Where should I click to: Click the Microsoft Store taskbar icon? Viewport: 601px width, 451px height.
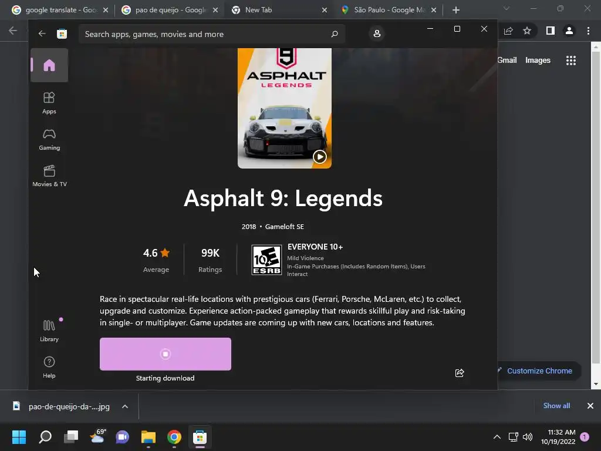tap(200, 437)
